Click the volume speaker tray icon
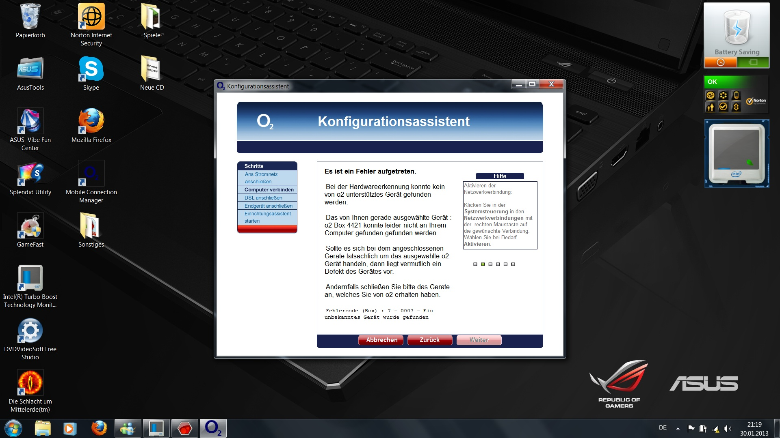780x438 pixels. click(727, 429)
